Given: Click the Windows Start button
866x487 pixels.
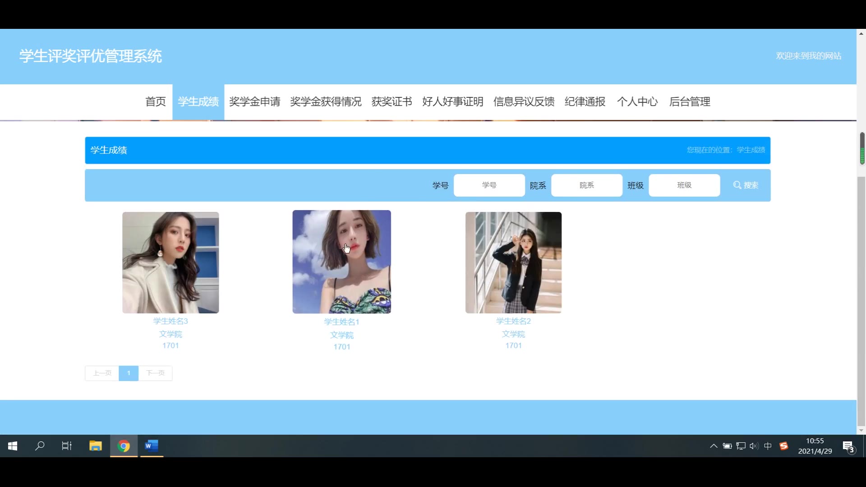Looking at the screenshot, I should point(13,446).
